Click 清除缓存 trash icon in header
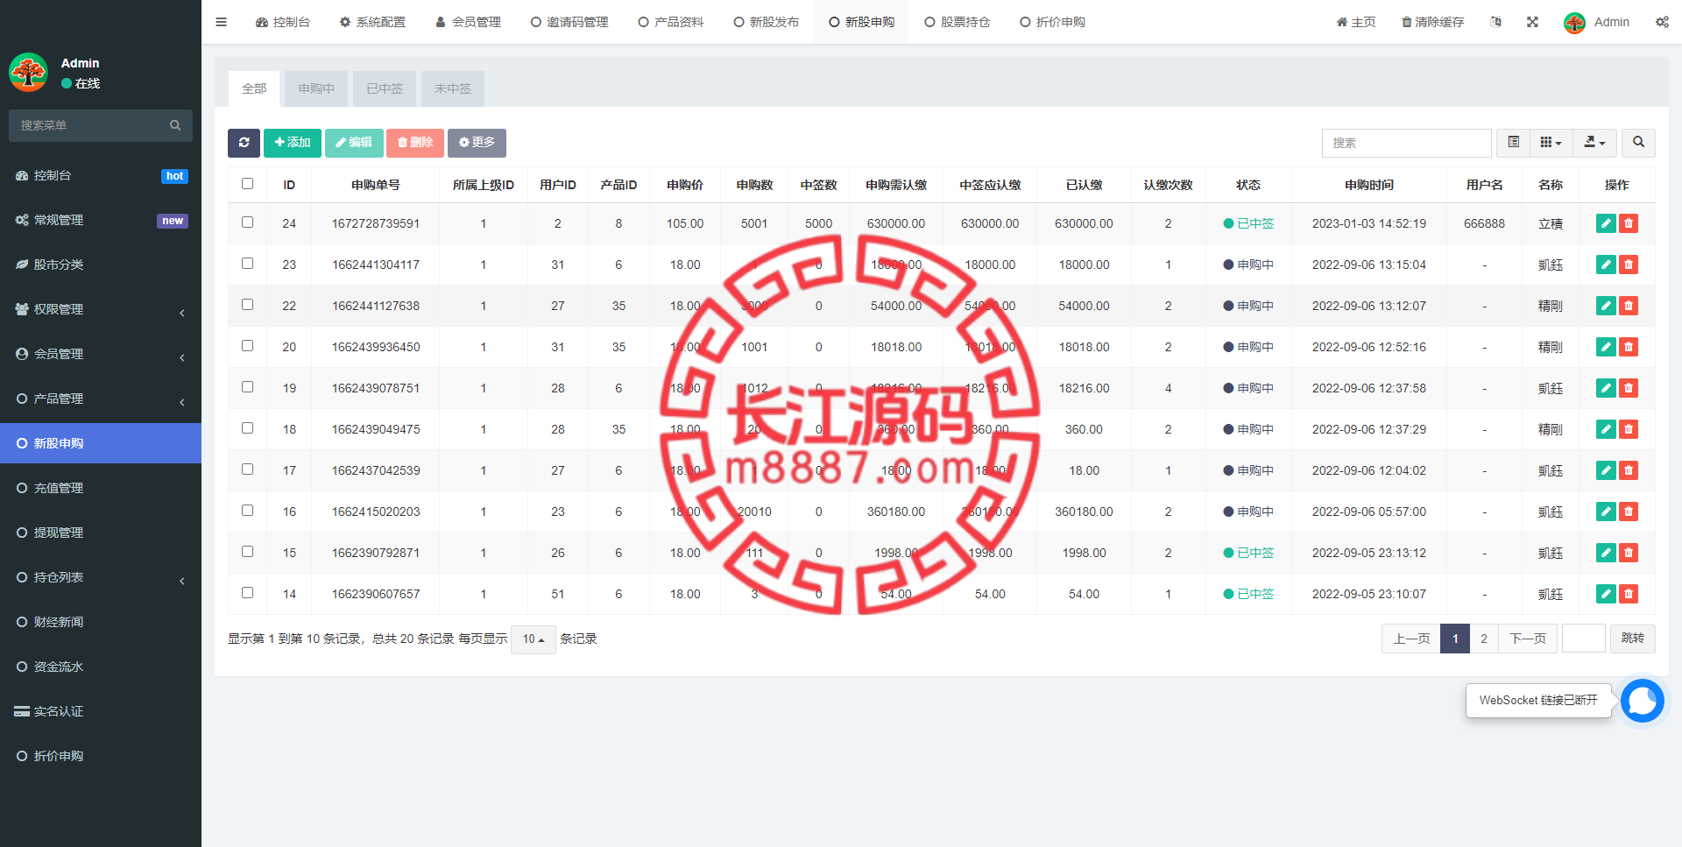The width and height of the screenshot is (1682, 847). (1432, 22)
